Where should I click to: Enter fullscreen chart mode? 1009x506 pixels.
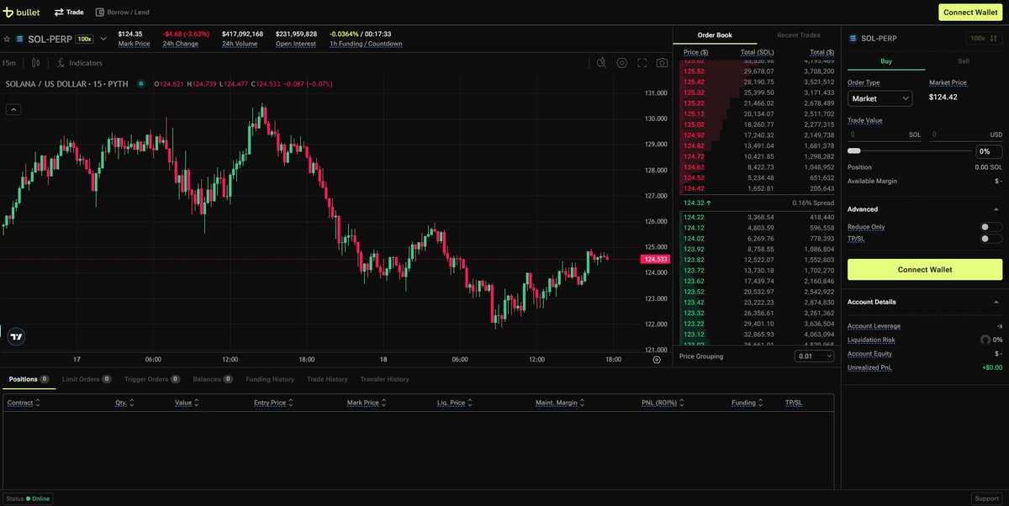click(x=642, y=63)
